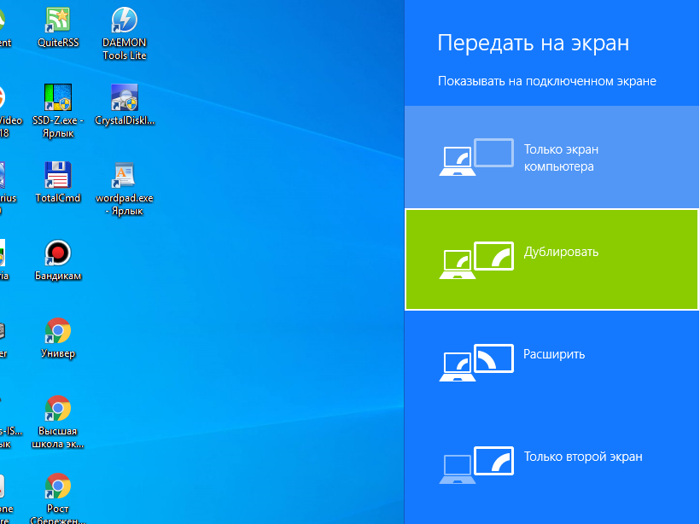Select the SSD-Z.exe shortcut icon
This screenshot has height=524, width=700.
coord(58,97)
